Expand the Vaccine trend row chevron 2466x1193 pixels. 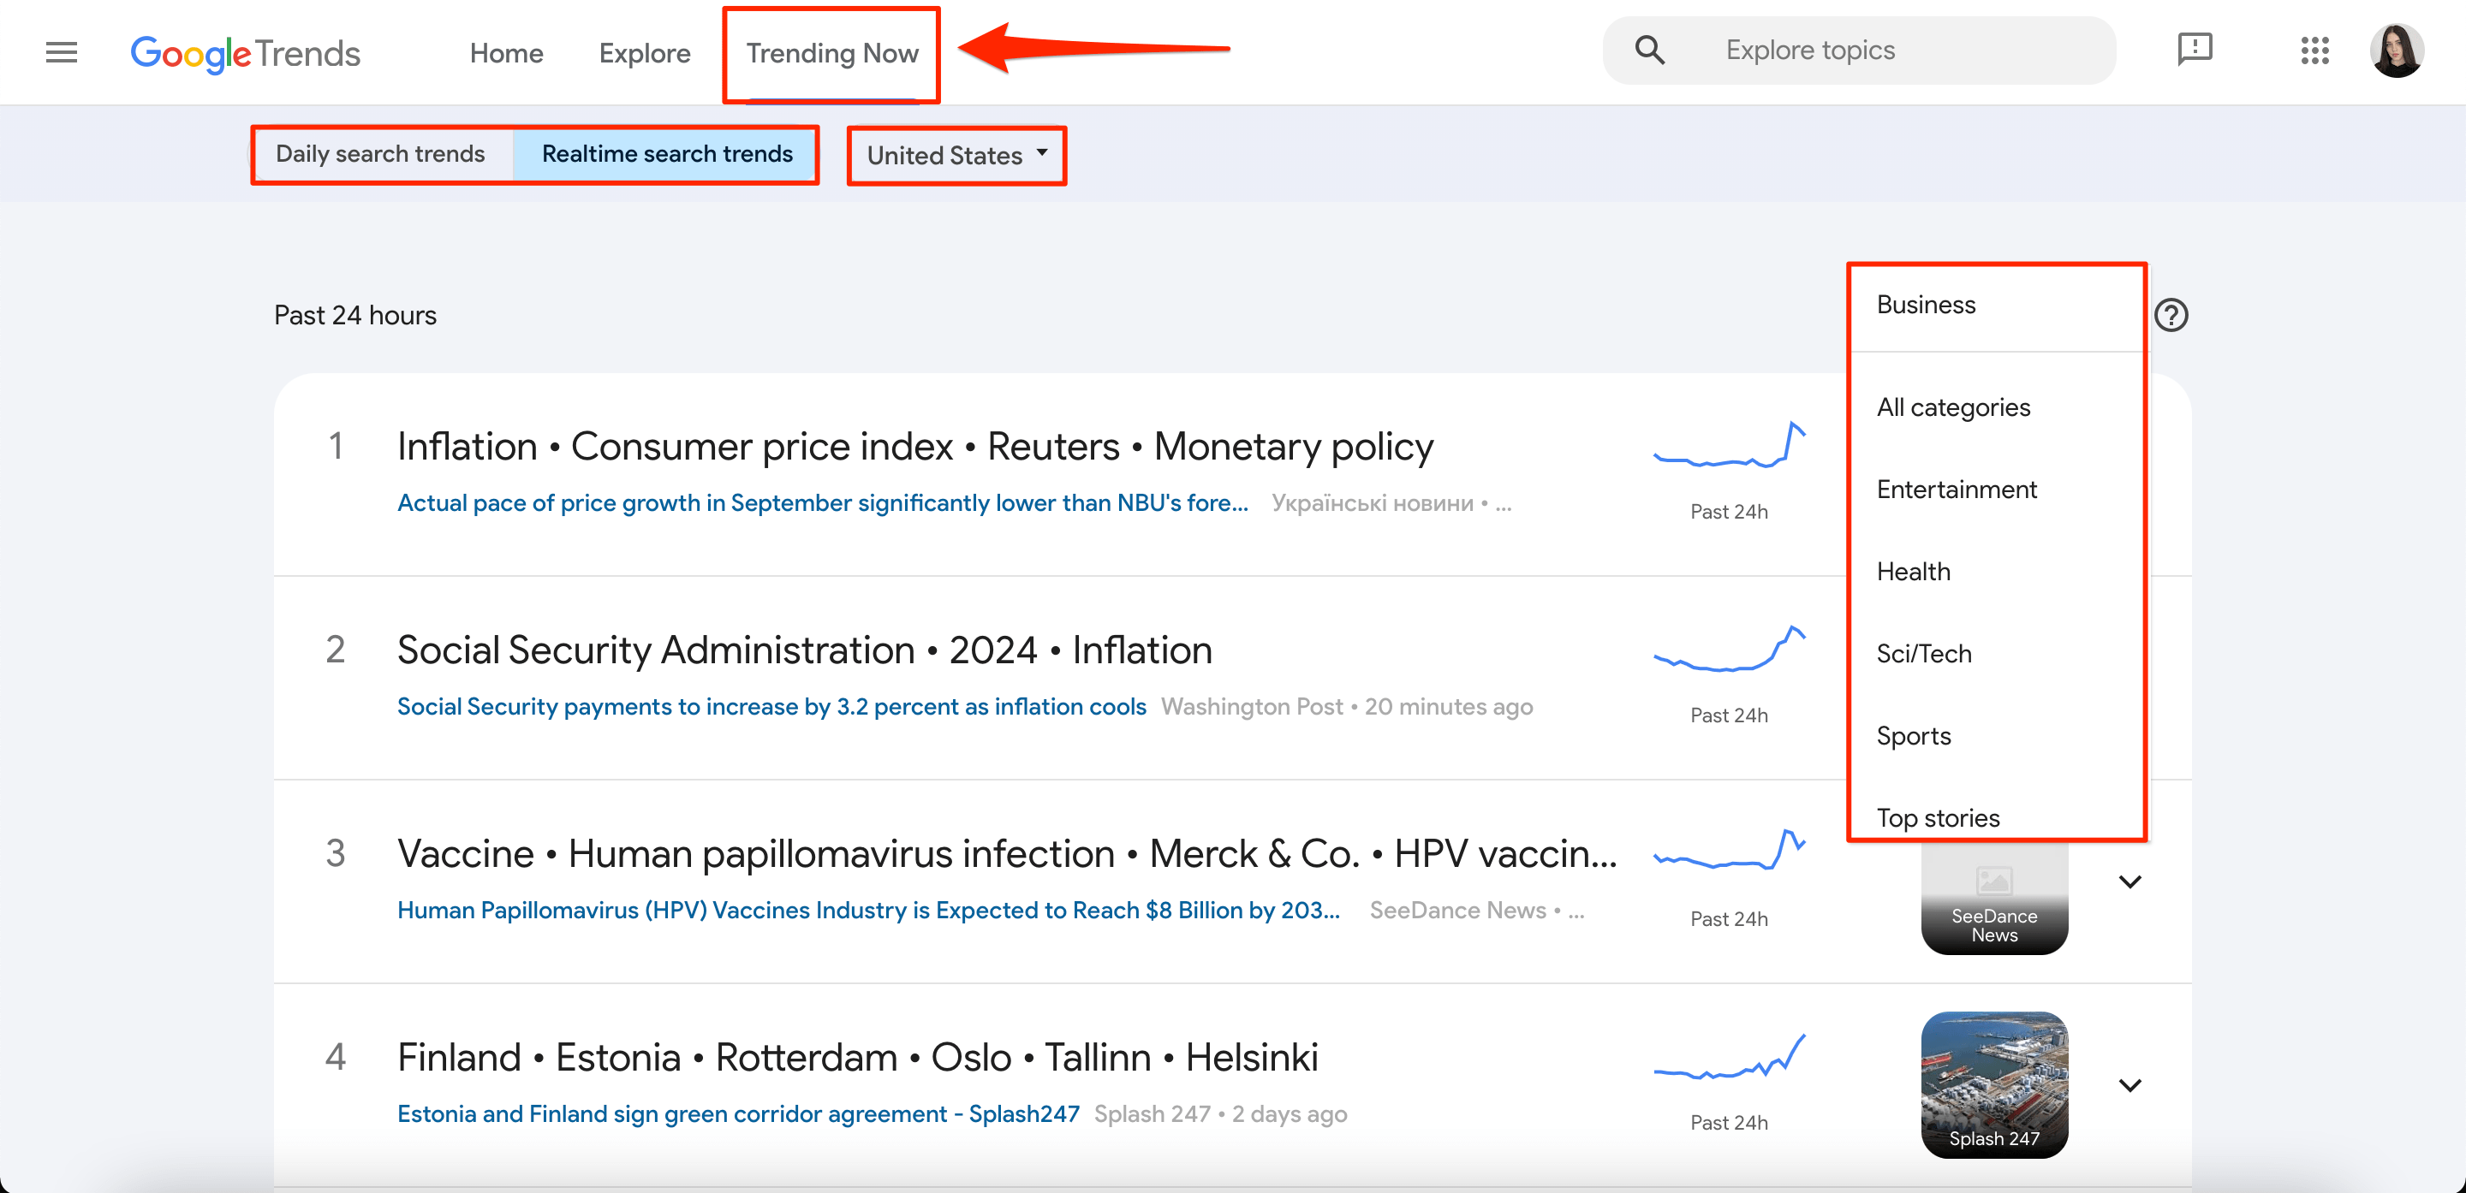[2129, 881]
